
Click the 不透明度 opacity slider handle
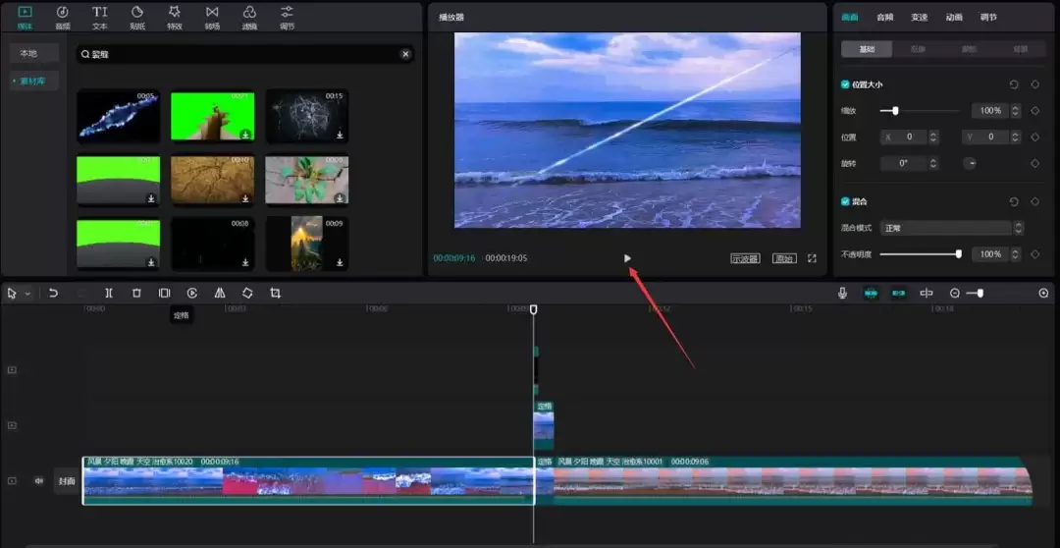click(x=958, y=254)
